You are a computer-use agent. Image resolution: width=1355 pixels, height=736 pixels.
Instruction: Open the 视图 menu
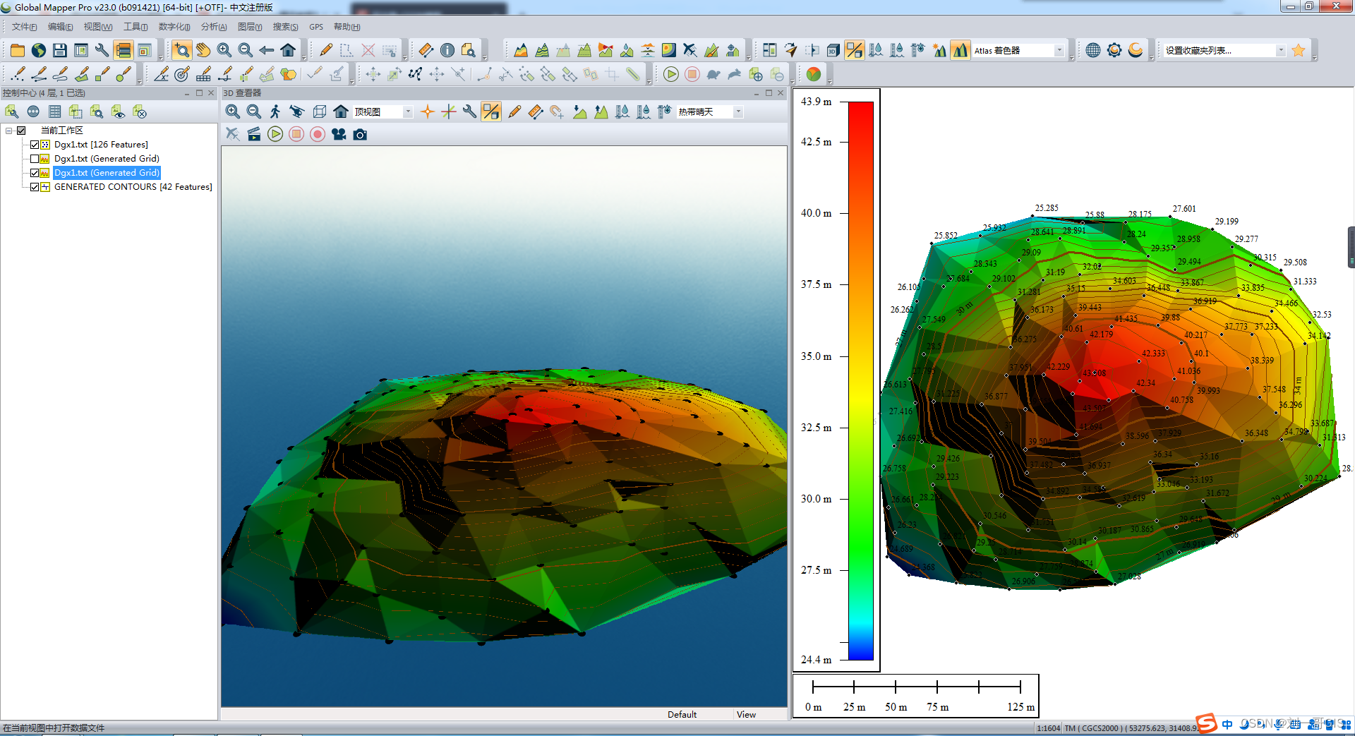(x=98, y=27)
